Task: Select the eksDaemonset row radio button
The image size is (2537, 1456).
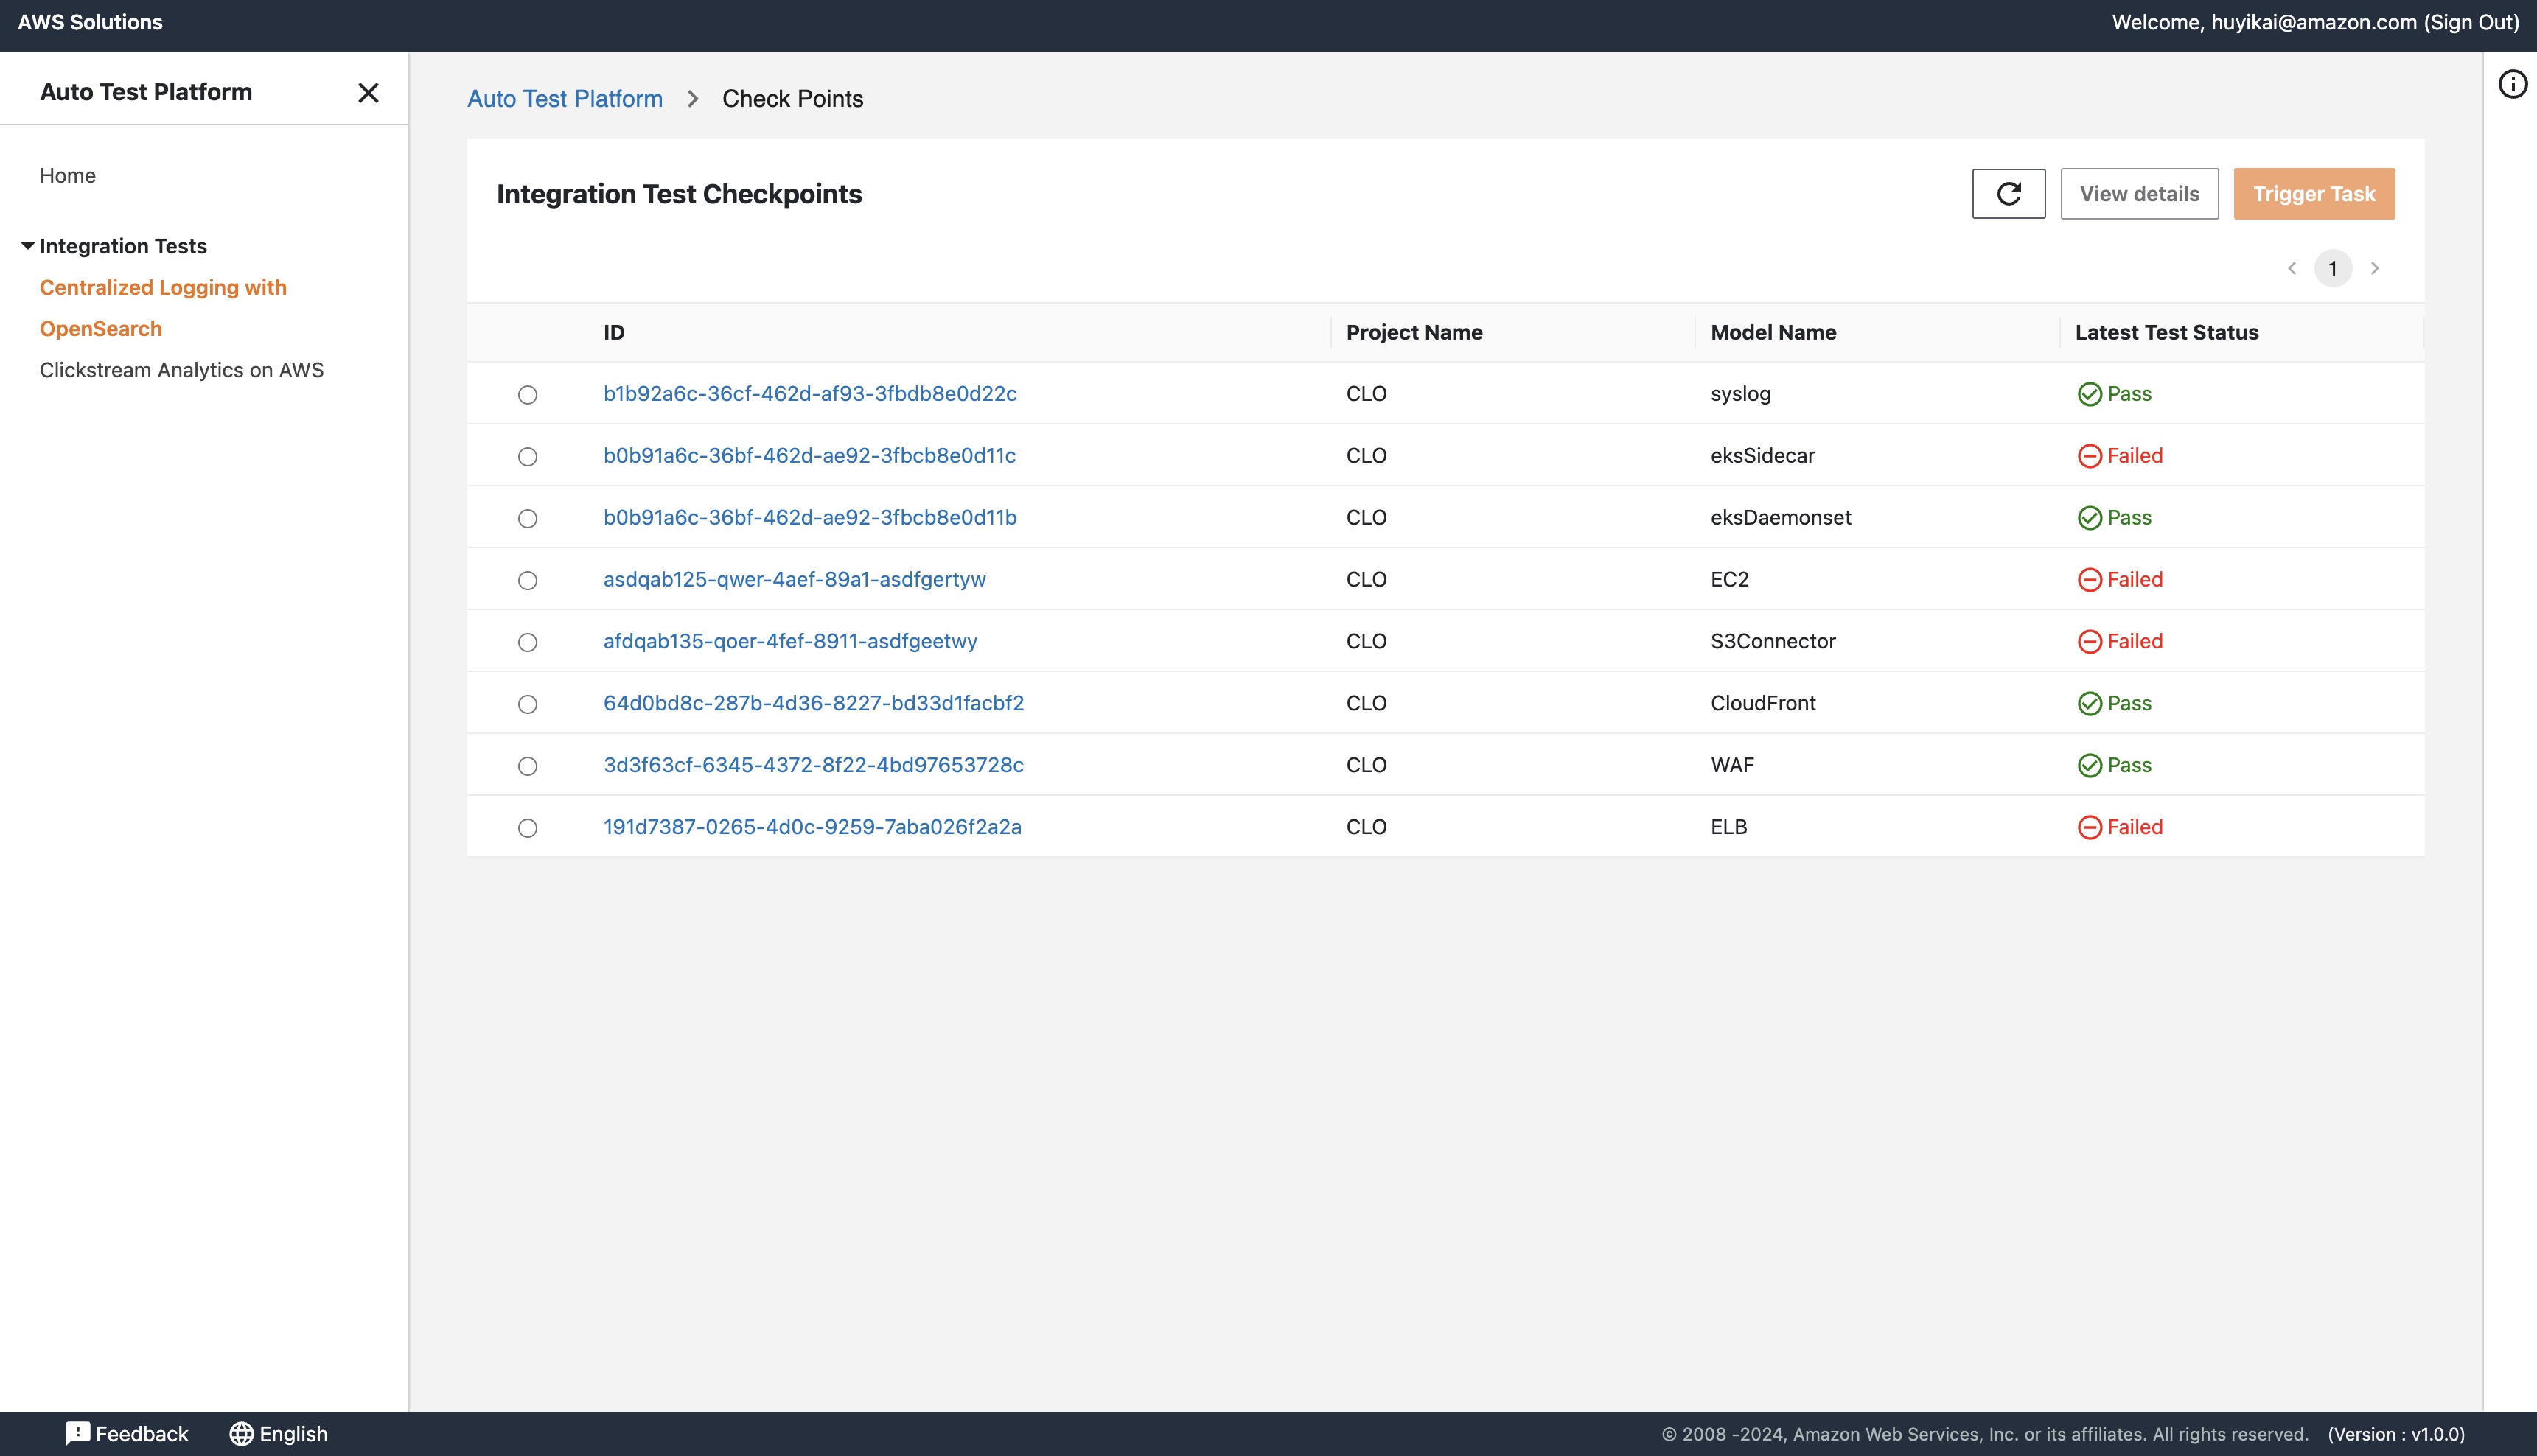Action: tap(527, 519)
